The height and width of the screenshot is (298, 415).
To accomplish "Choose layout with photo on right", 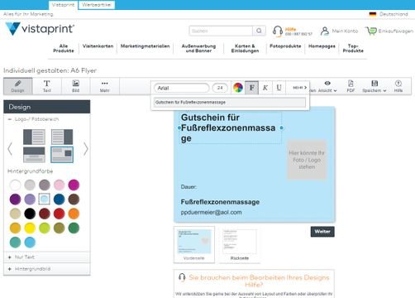I will point(62,137).
